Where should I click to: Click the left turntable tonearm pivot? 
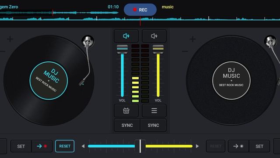click(87, 42)
